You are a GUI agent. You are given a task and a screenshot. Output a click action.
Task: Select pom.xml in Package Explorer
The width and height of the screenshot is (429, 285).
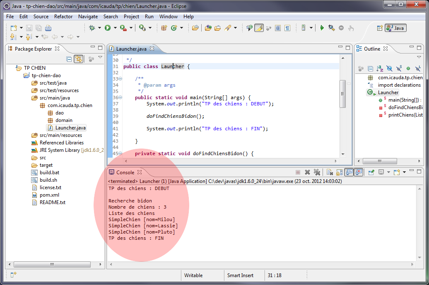coord(49,195)
